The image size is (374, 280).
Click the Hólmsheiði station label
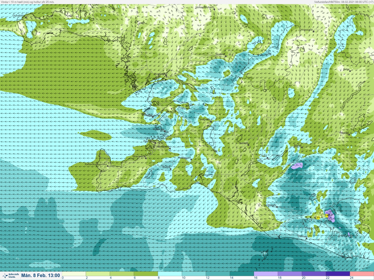pos(163,147)
